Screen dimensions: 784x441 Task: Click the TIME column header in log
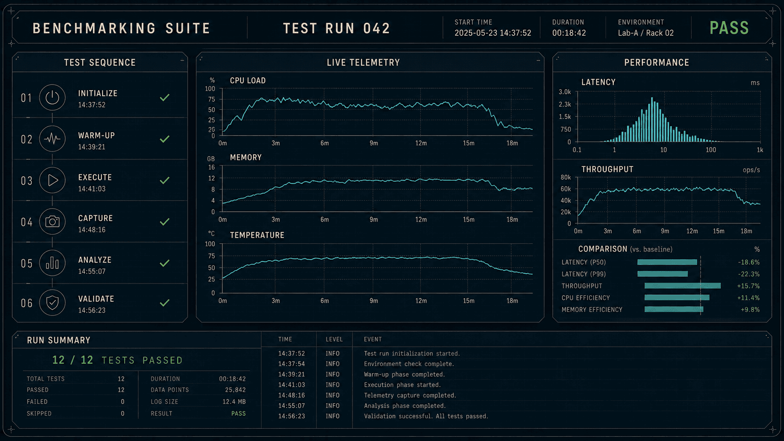(x=285, y=339)
